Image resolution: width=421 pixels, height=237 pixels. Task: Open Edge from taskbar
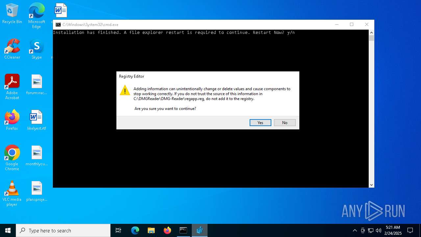(x=135, y=230)
